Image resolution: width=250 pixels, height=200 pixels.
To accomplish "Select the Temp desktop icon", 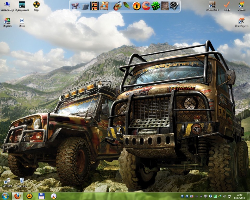I will (x=227, y=6).
